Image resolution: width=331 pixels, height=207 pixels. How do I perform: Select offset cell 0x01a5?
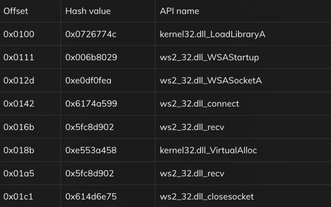click(x=19, y=174)
